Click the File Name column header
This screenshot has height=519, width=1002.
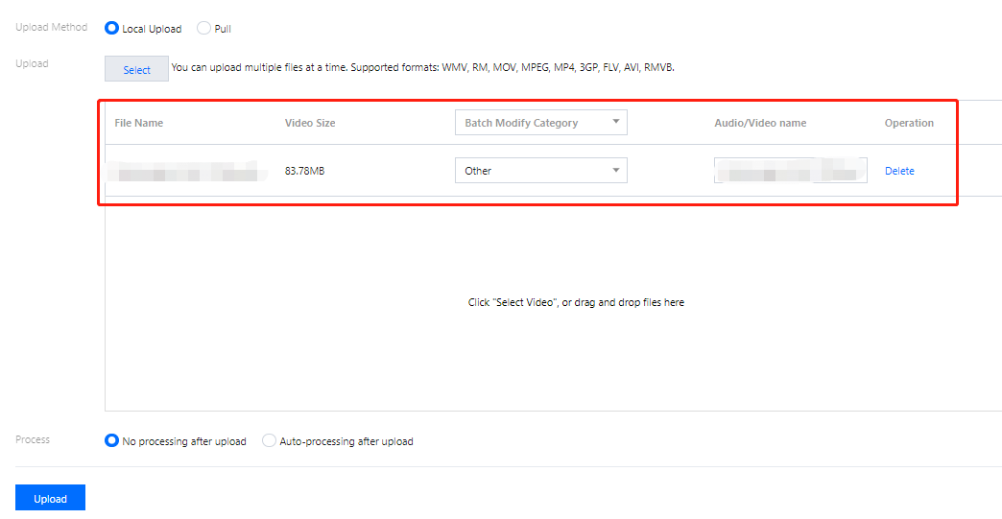138,123
